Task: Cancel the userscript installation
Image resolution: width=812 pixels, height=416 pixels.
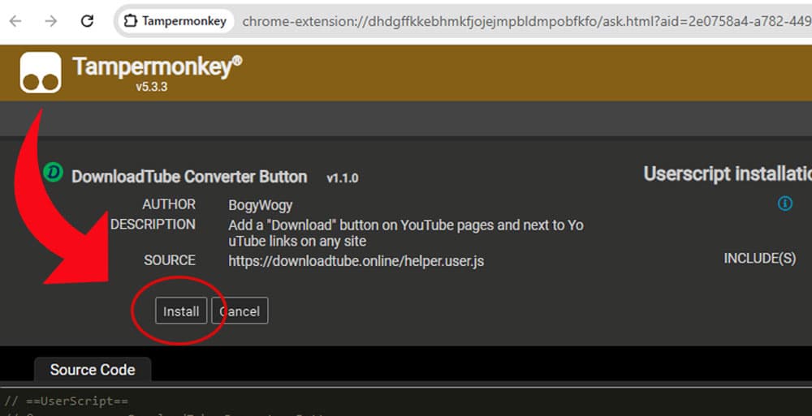Action: coord(240,311)
